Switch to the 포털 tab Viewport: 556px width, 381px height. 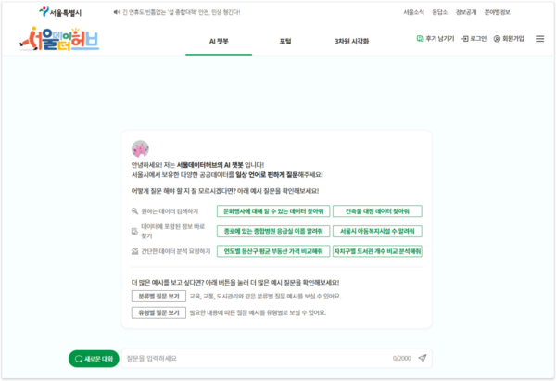284,42
